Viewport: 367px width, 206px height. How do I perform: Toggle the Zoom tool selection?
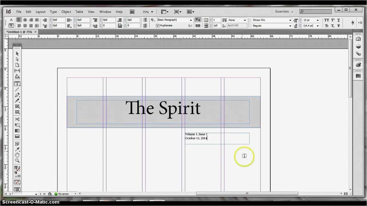(17, 161)
